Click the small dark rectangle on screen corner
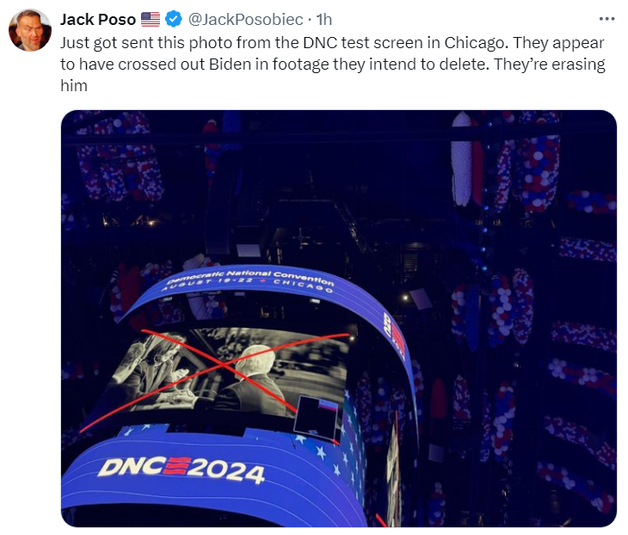This screenshot has height=535, width=628. 317,416
